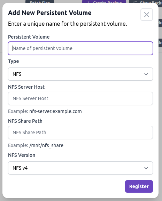Click the /mnt/nfs_share example text
The height and width of the screenshot is (201, 162).
point(46,145)
